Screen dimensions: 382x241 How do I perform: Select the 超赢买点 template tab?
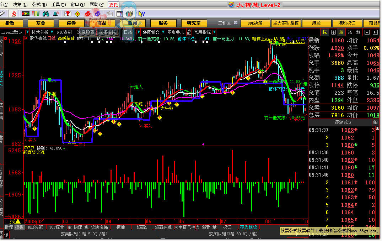tap(163, 227)
